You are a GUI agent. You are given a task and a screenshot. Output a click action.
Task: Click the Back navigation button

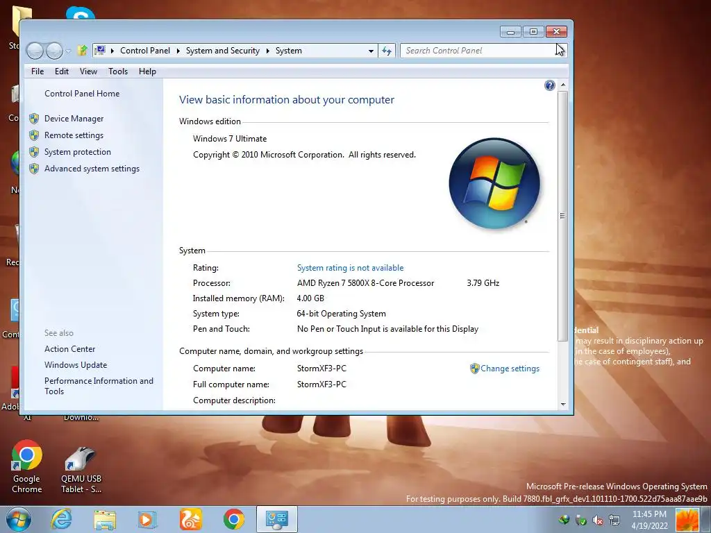click(x=35, y=51)
